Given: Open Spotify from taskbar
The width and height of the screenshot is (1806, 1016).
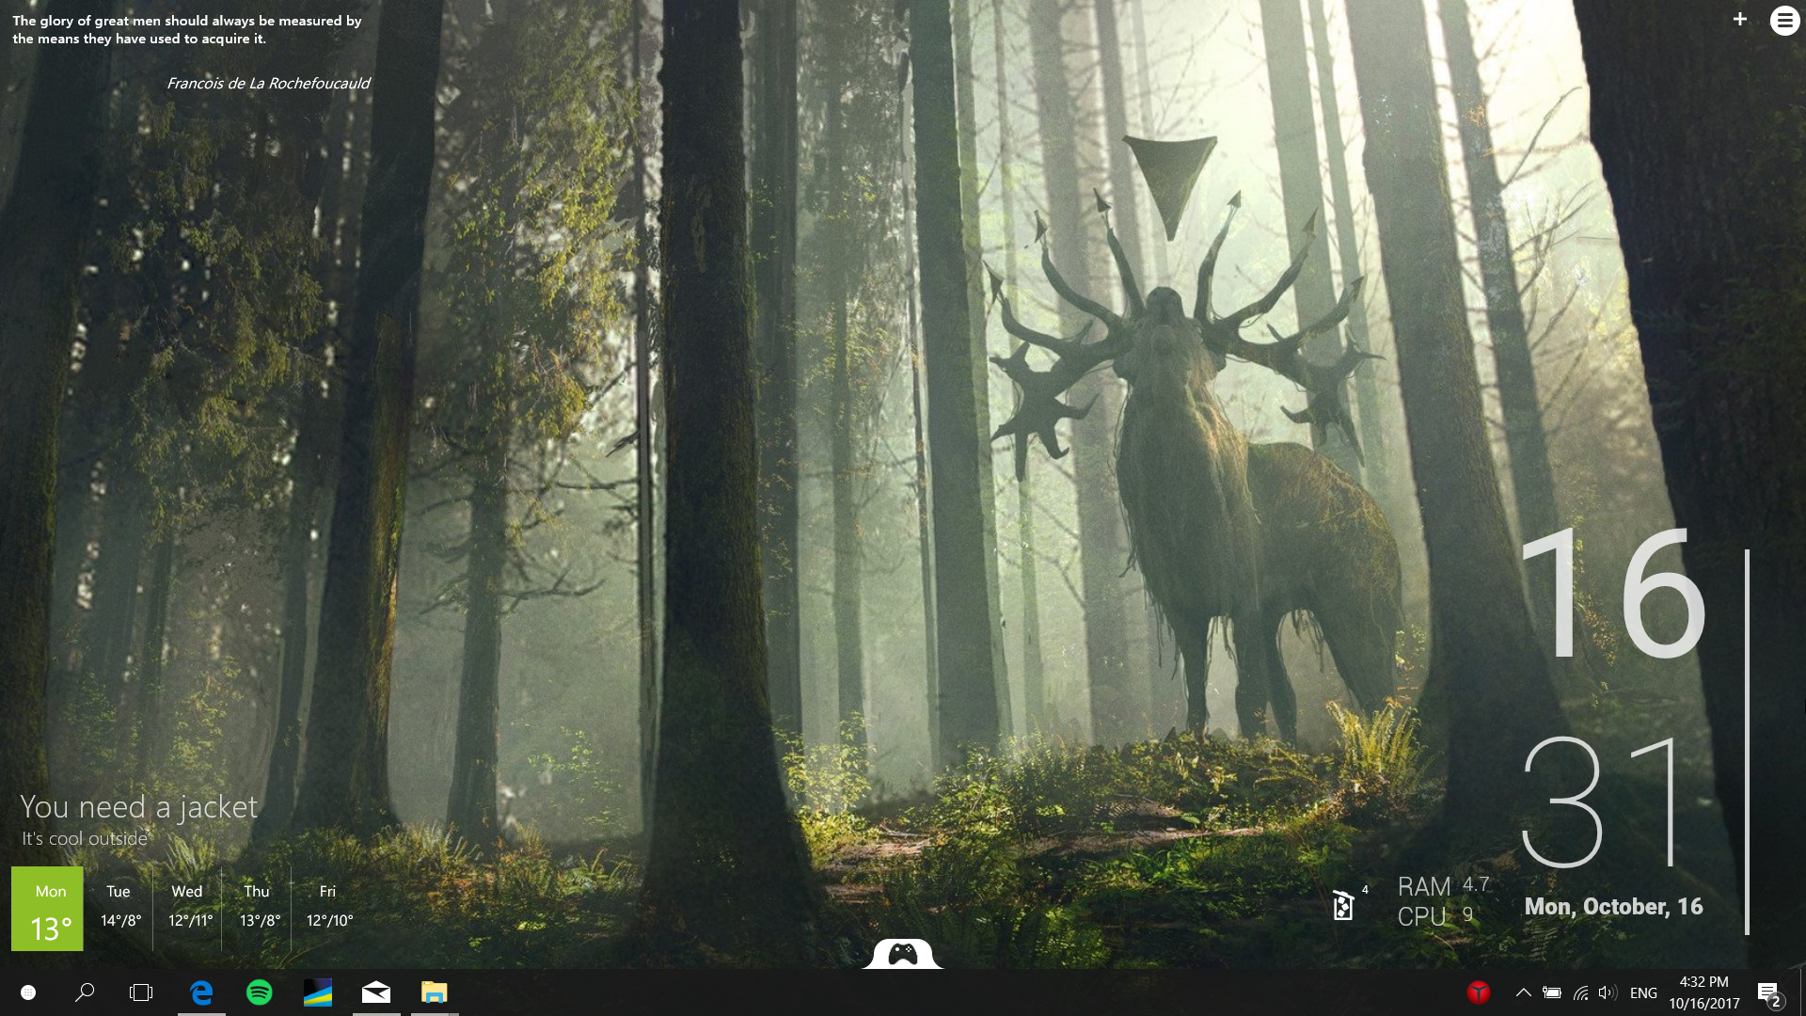Looking at the screenshot, I should coord(260,992).
